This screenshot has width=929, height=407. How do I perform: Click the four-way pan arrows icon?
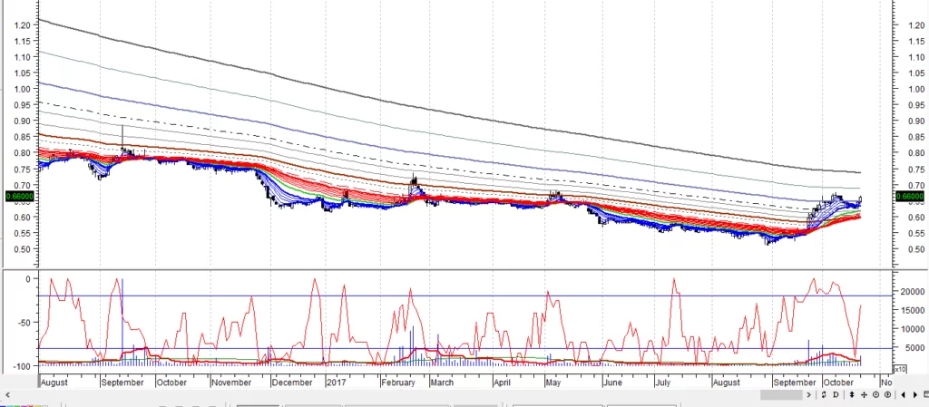tap(864, 394)
